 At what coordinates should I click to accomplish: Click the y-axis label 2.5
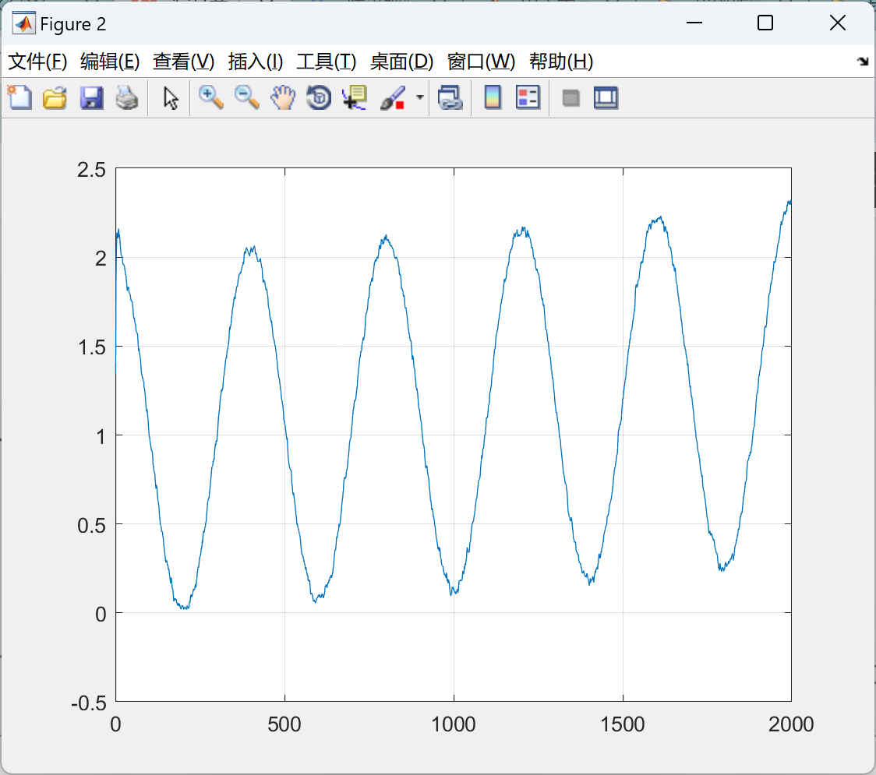pos(92,170)
